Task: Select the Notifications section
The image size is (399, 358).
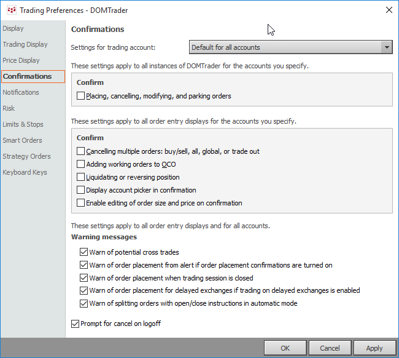Action: [21, 92]
